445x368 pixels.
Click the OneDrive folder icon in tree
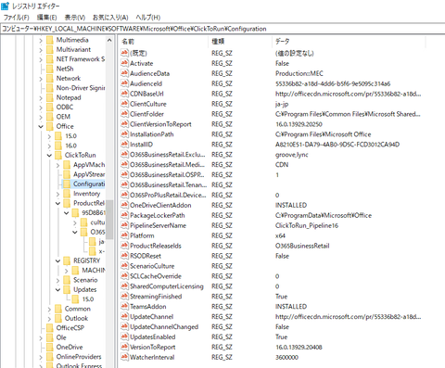tap(50, 347)
